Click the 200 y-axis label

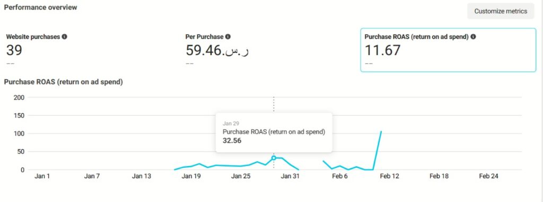click(x=17, y=97)
